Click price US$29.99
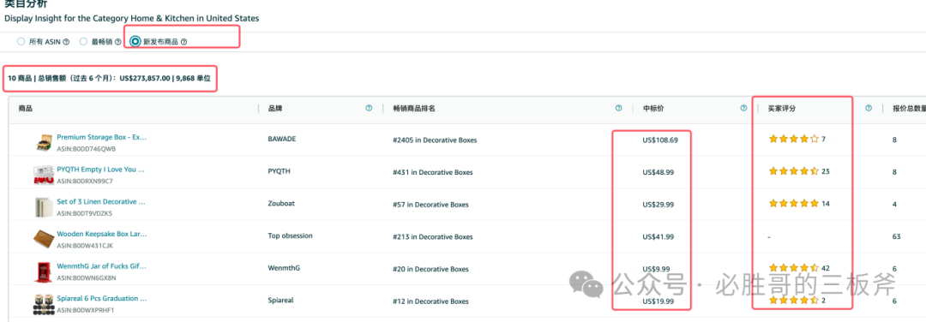 pyautogui.click(x=658, y=205)
